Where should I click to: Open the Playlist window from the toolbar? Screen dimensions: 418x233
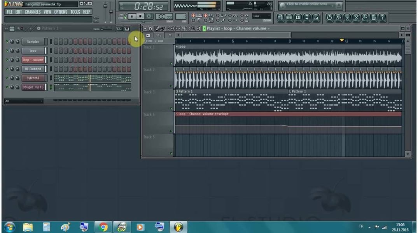point(280,18)
